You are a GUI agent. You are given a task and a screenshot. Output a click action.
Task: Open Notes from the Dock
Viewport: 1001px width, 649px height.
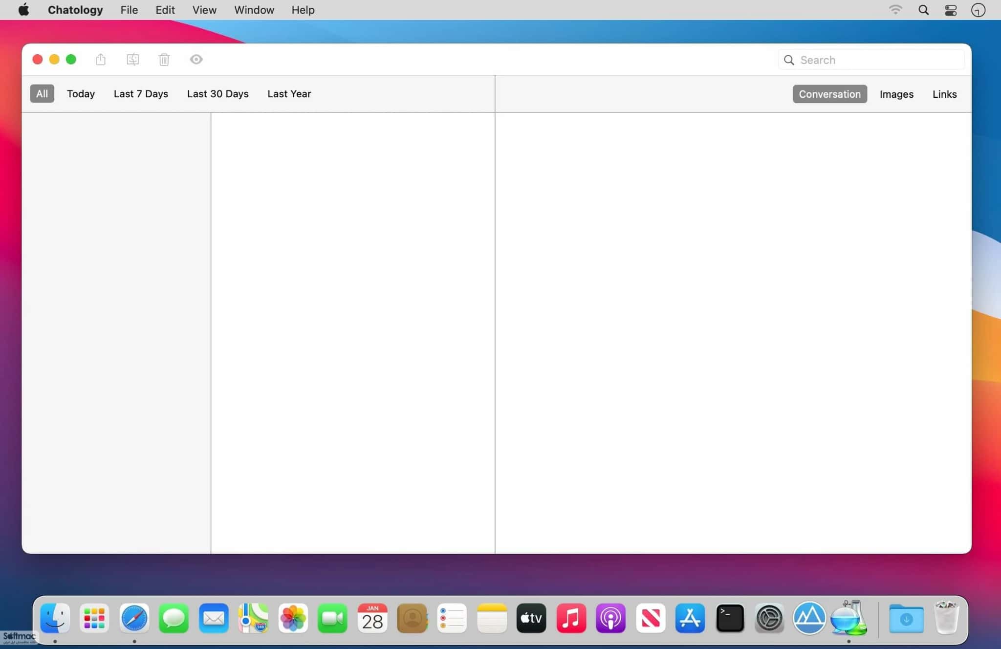click(492, 618)
